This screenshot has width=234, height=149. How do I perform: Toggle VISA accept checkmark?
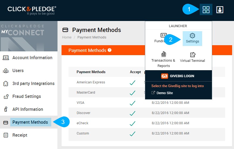(133, 103)
